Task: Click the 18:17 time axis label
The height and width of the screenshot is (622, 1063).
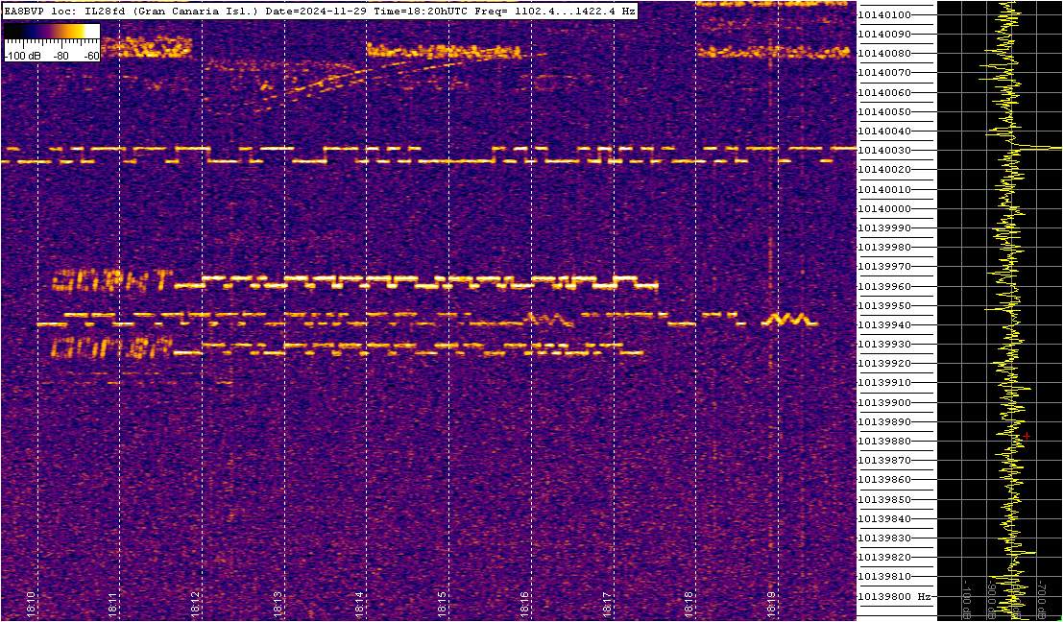Action: point(608,604)
